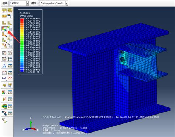The height and width of the screenshot is (137, 175).
Task: Open the Model dropdown C:/temp/Job-1.odb
Action: [x=53, y=3]
